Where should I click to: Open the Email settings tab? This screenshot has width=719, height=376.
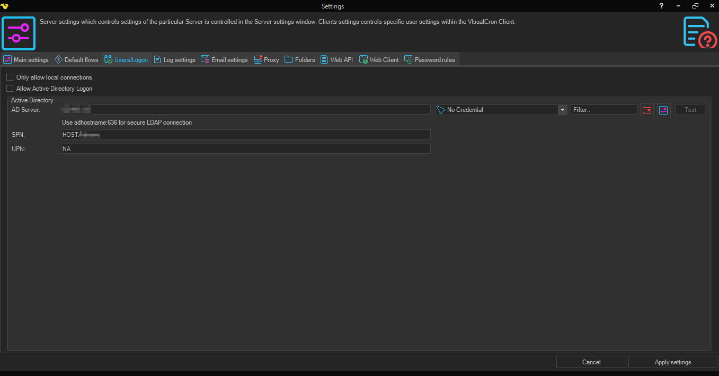[224, 60]
